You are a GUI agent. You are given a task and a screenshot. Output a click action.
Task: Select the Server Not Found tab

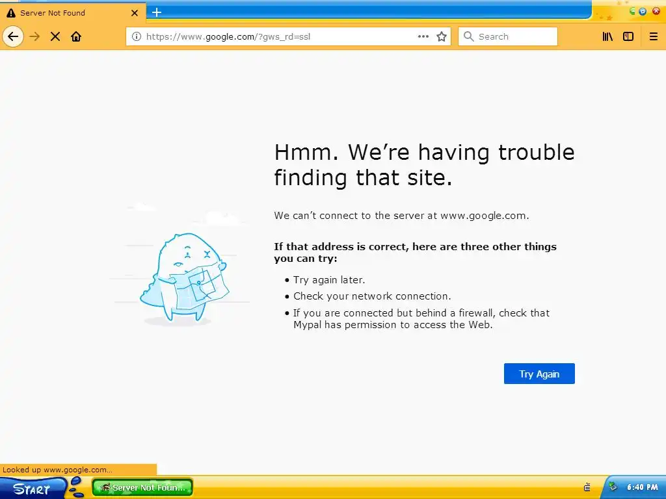pyautogui.click(x=73, y=13)
